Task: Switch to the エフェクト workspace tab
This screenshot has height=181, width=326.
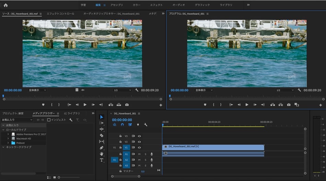Action: coord(156,5)
